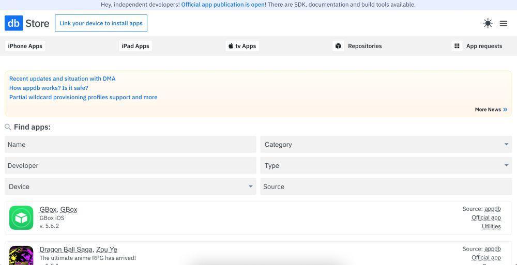
Task: Click the v. 5.6.2 version text
Action: (49, 226)
